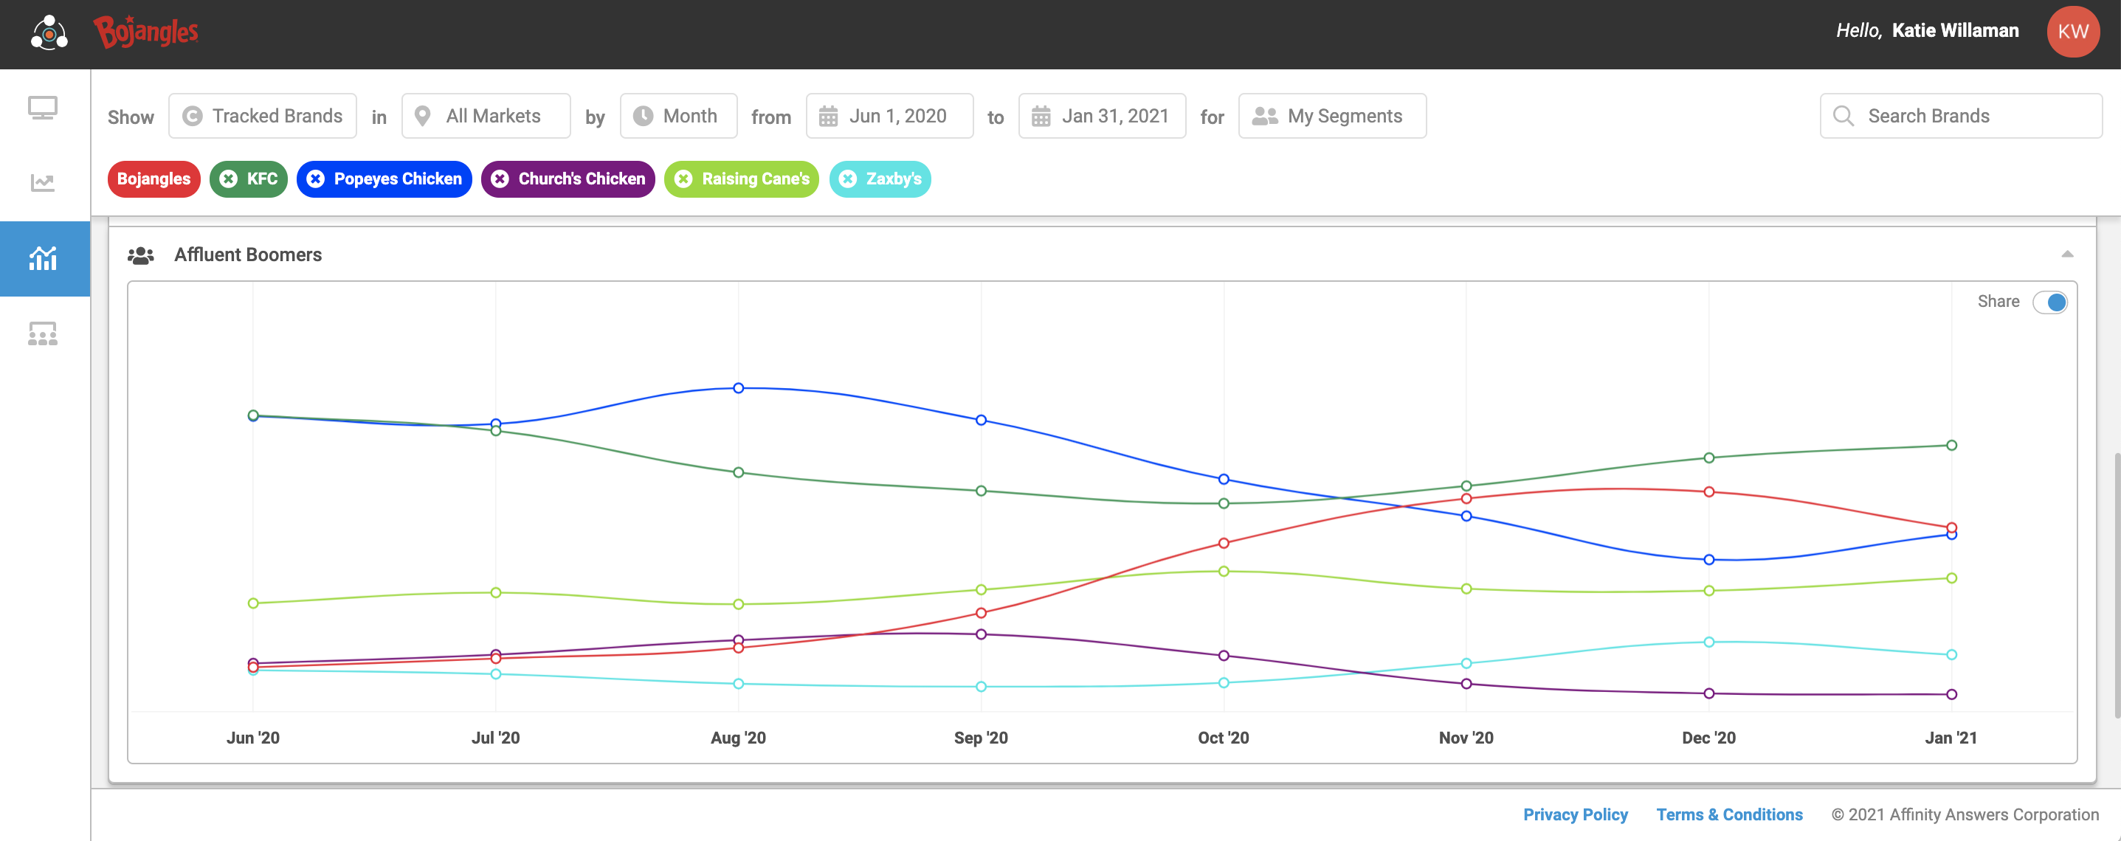Click Bojangles red point at Oct '20
This screenshot has height=841, width=2121.
pyautogui.click(x=1224, y=543)
